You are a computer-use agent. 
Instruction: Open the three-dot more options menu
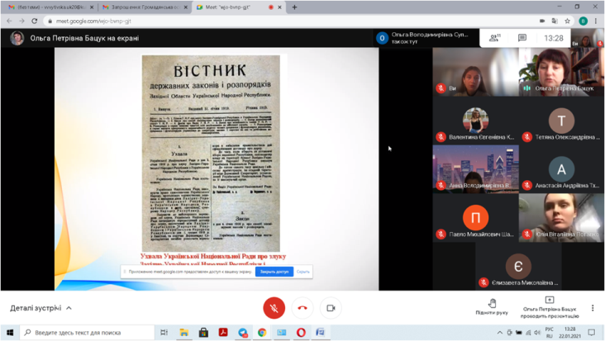pos(593,308)
